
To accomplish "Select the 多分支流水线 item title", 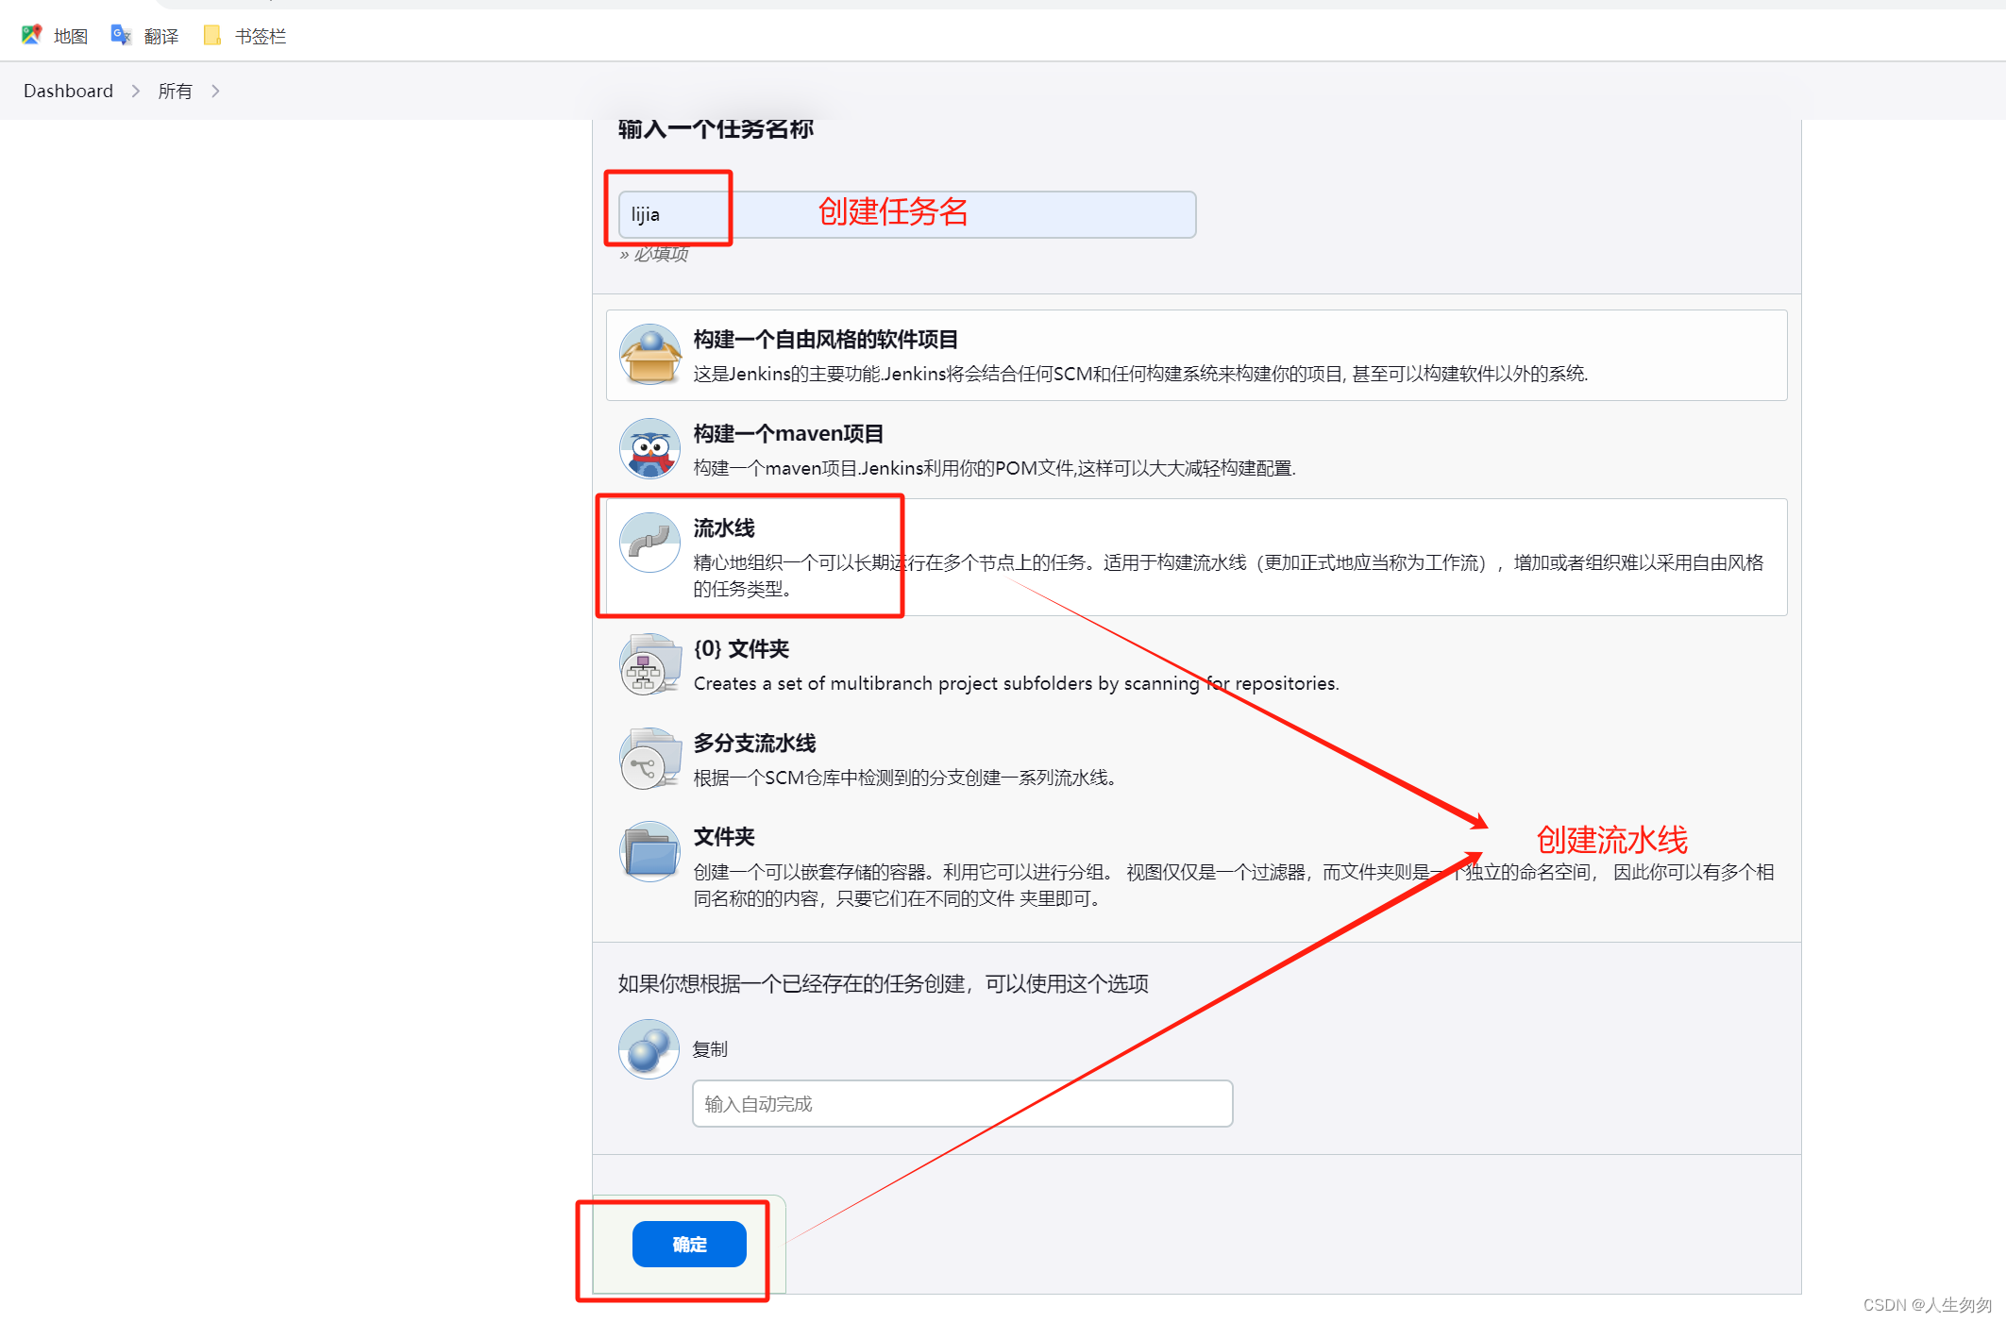I will [x=754, y=744].
